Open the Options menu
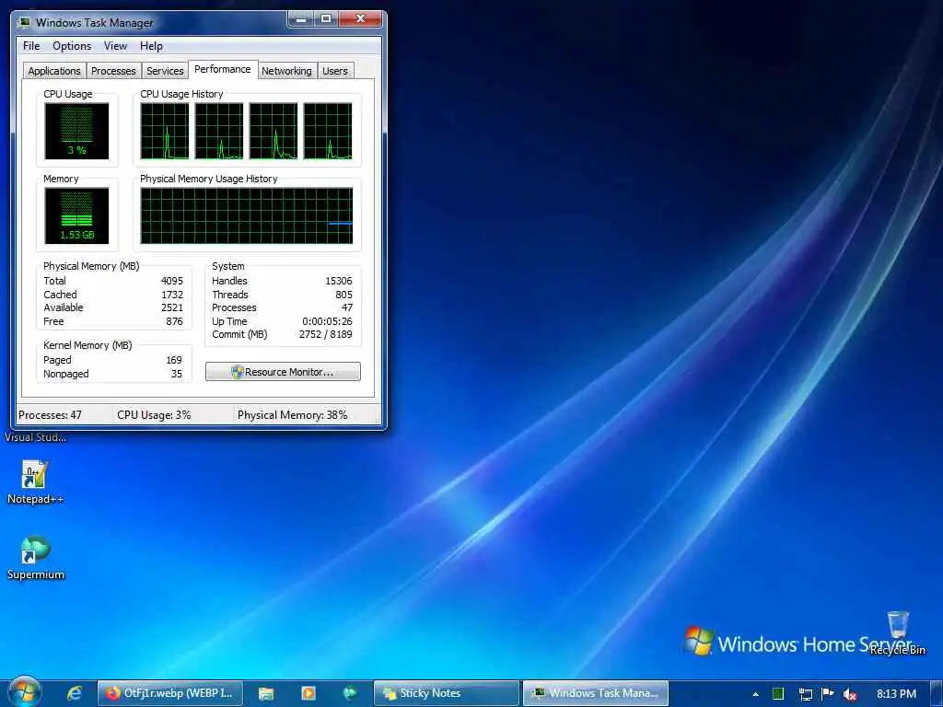Screen dimensions: 943x707 (x=72, y=46)
